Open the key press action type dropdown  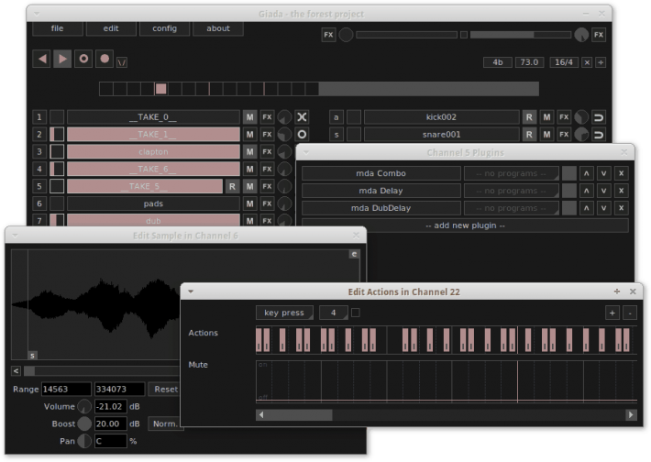tap(284, 313)
